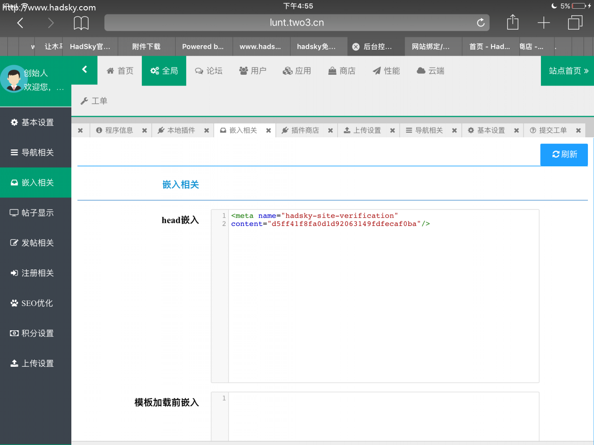Add a new Safari tab with plus
This screenshot has width=594, height=445.
(544, 23)
